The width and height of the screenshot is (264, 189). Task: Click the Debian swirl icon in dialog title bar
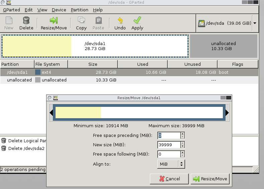pos(50,98)
